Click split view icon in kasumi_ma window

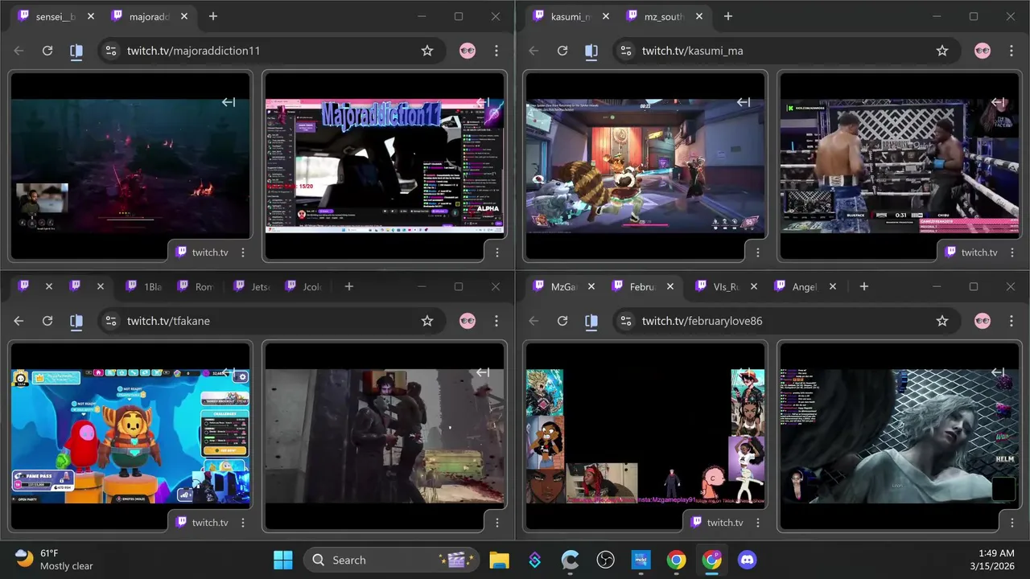coord(591,51)
